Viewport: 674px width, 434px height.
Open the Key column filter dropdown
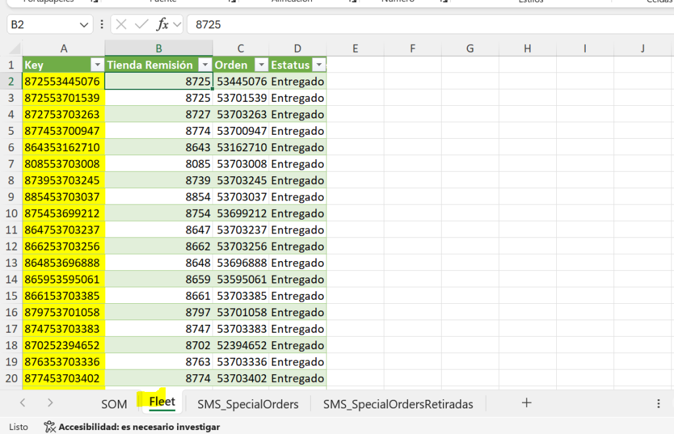(97, 65)
